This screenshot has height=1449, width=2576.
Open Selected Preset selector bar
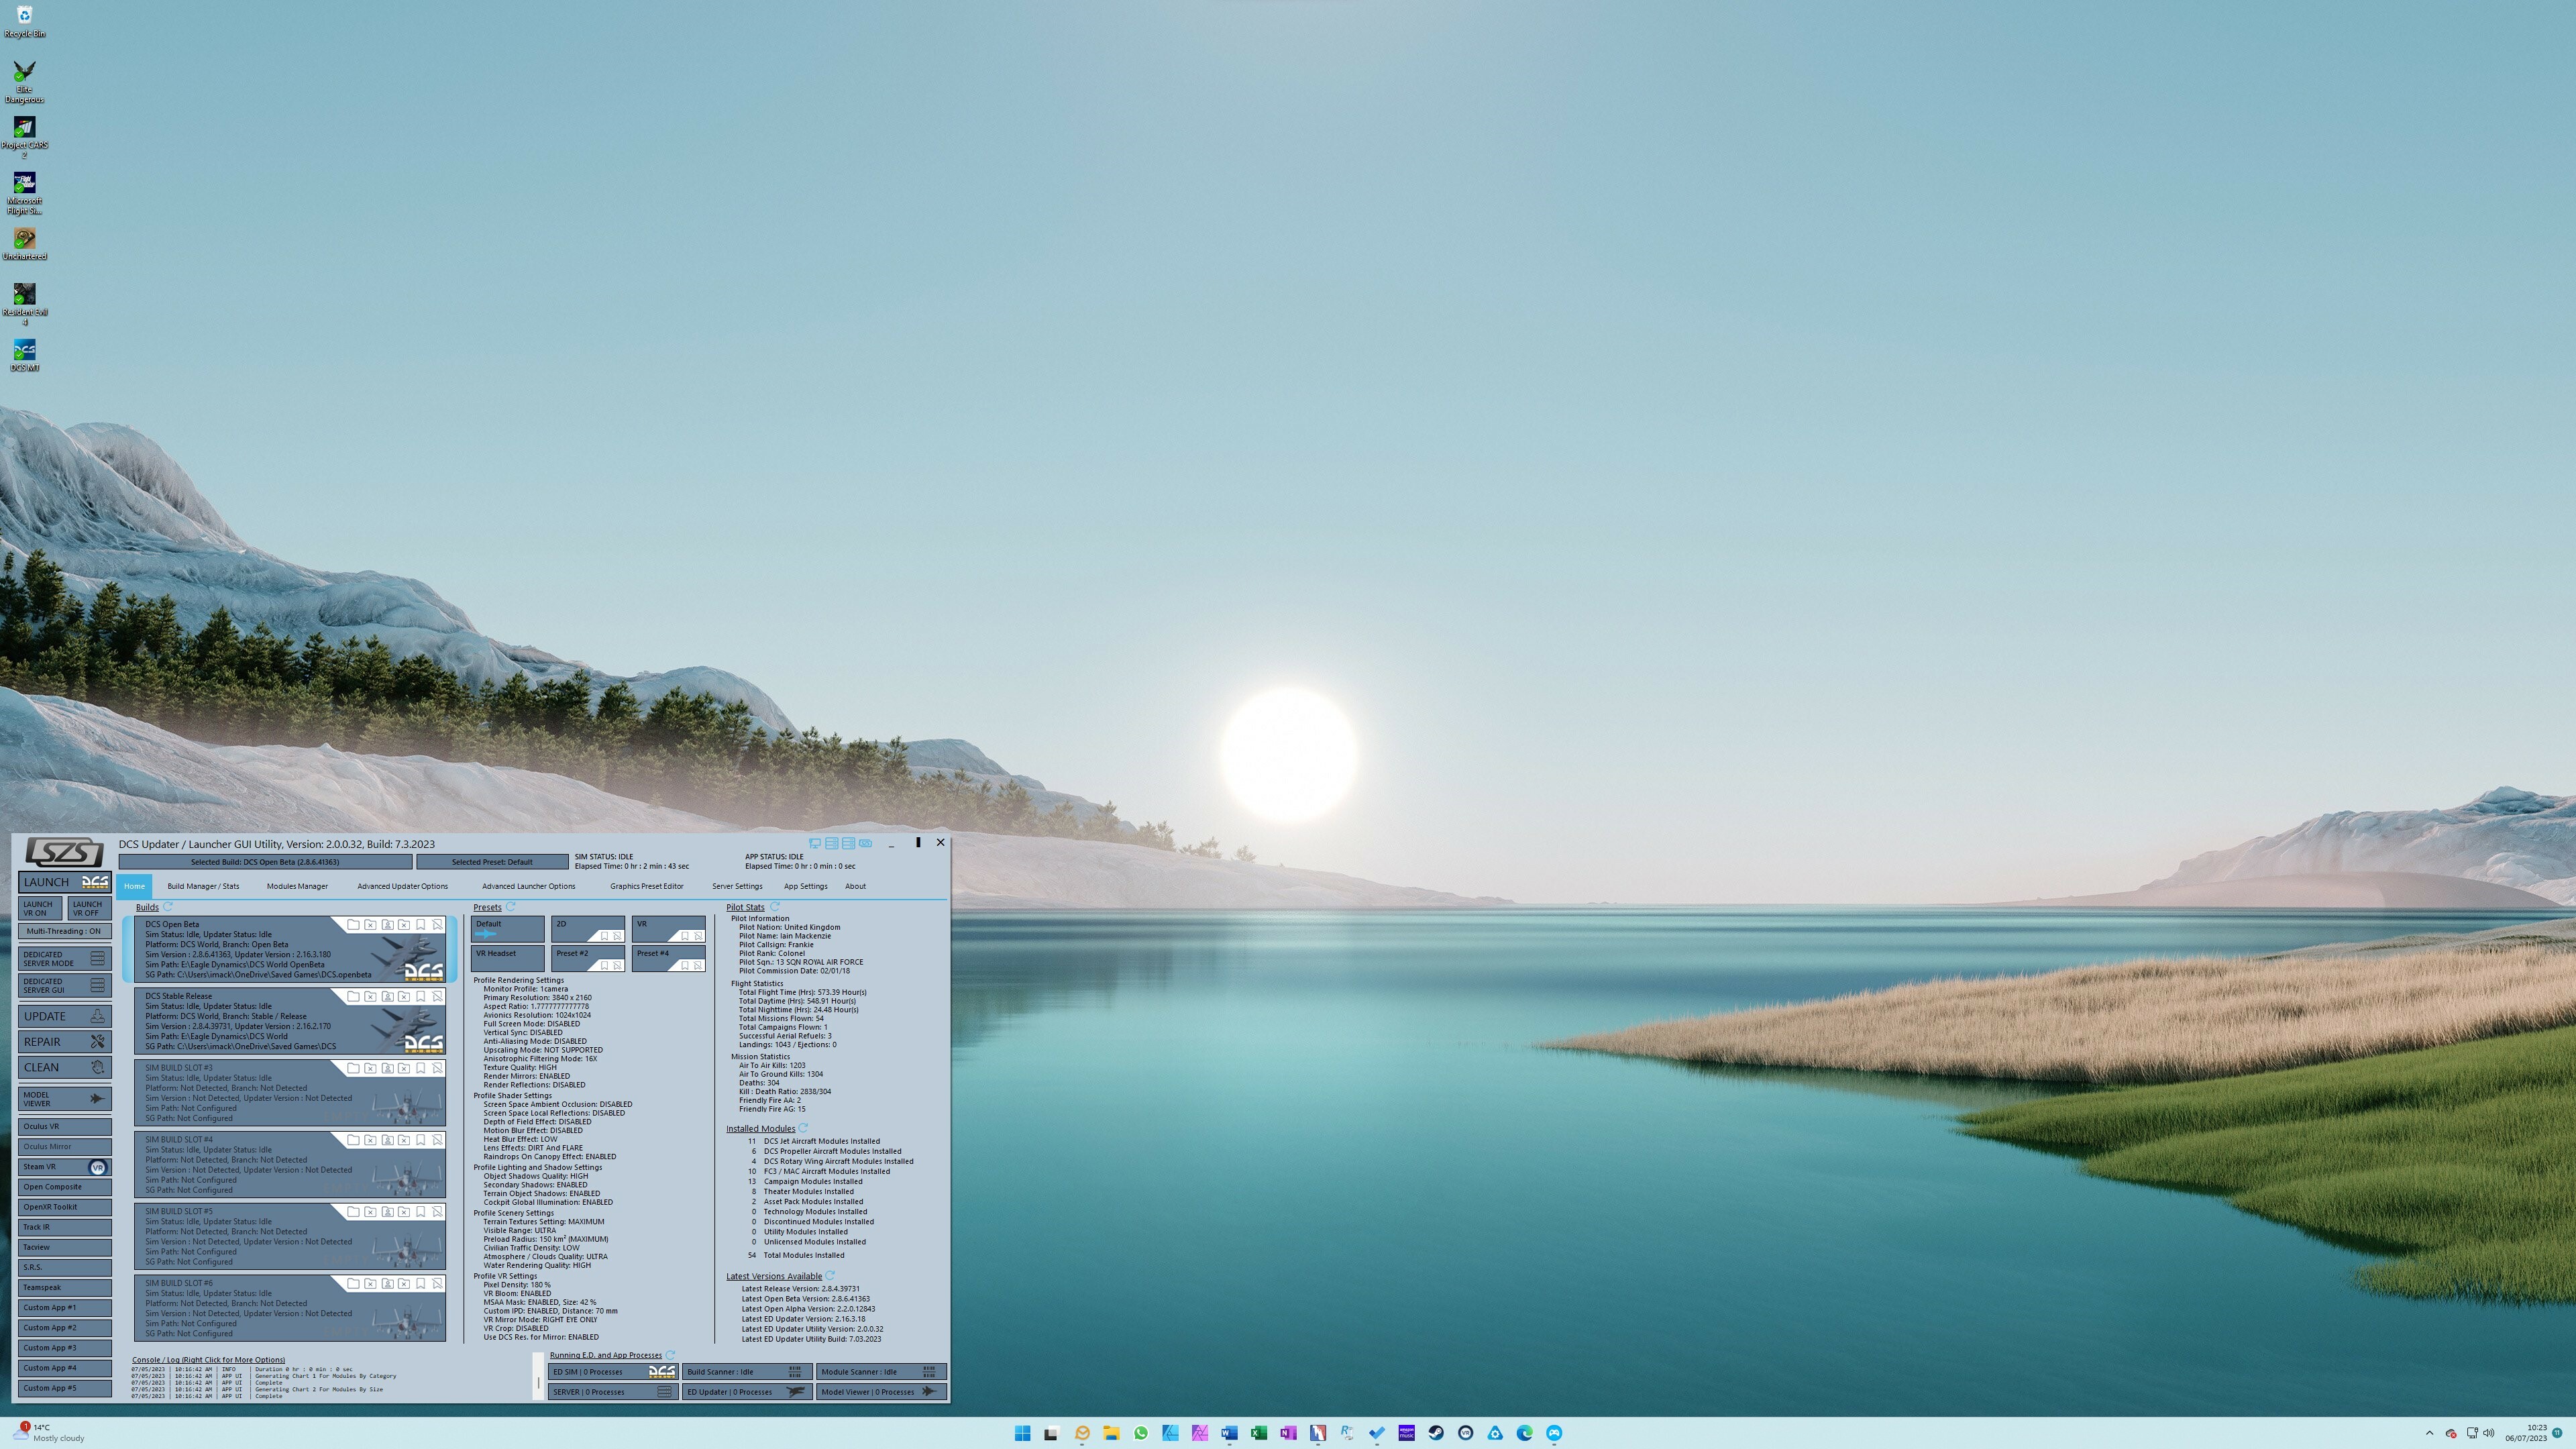(492, 862)
